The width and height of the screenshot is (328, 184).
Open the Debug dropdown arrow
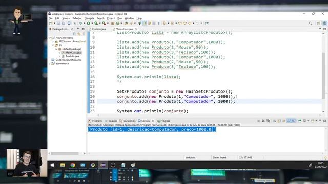84,24
